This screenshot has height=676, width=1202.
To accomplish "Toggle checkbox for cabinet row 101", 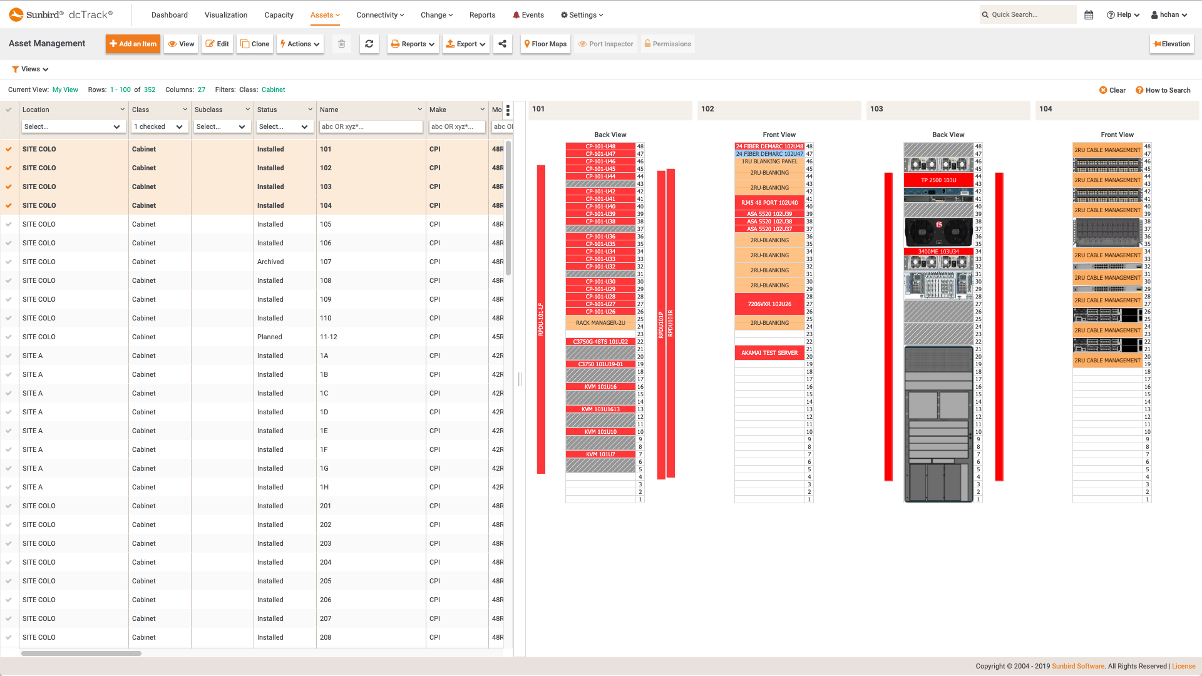I will coord(9,150).
